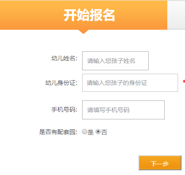Focus the 幼儿身份证 input field
185x175 pixels.
click(x=130, y=83)
